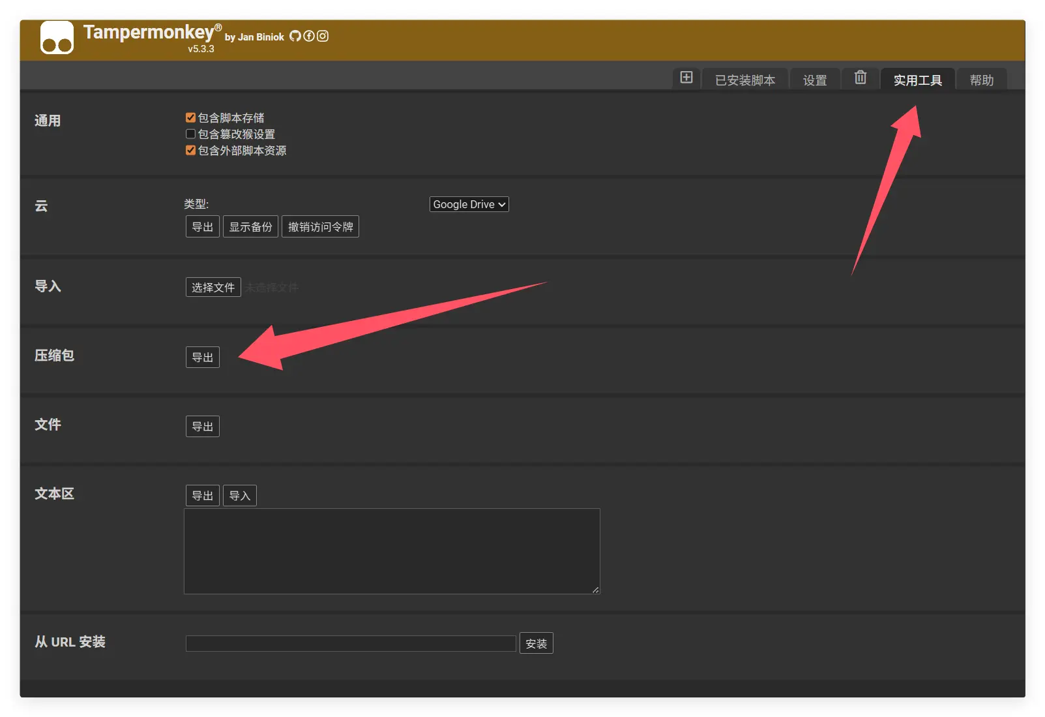Screen dimensions: 1045x717
Task: Click 导出 button in 文件 section
Action: pos(203,426)
